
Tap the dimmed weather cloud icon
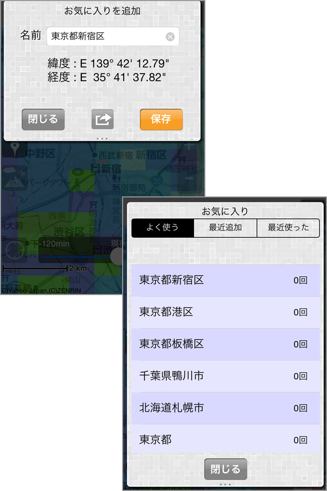[x=14, y=177]
